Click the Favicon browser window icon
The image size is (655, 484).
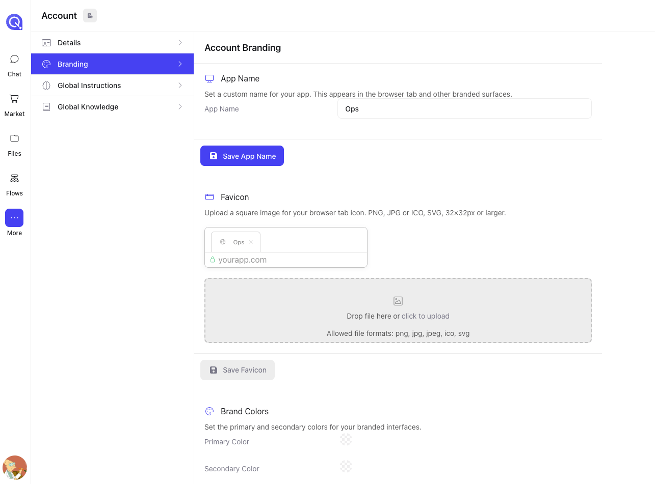pos(209,197)
